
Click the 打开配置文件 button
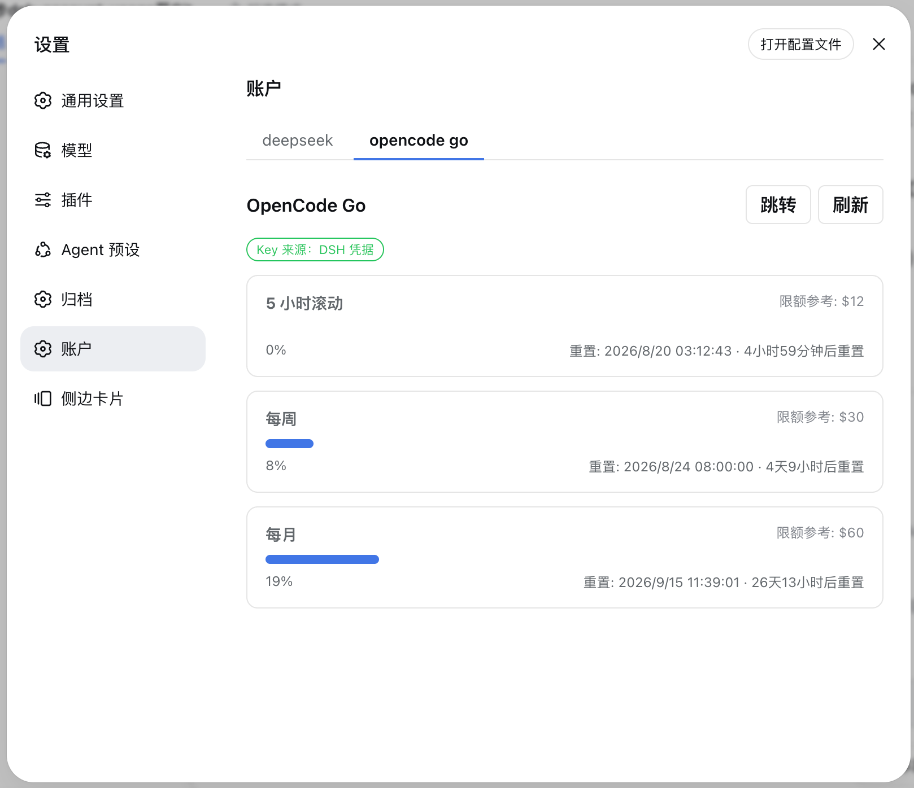click(800, 44)
